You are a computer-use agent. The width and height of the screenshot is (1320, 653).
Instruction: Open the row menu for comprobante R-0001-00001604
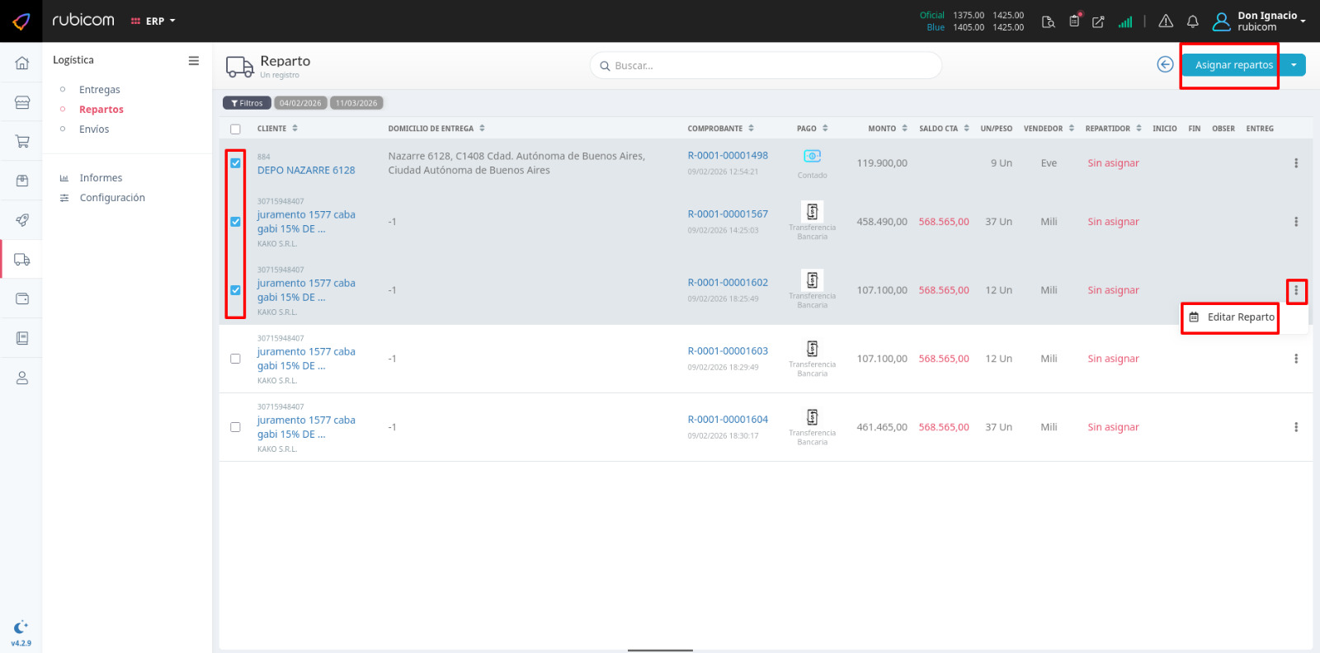1296,427
